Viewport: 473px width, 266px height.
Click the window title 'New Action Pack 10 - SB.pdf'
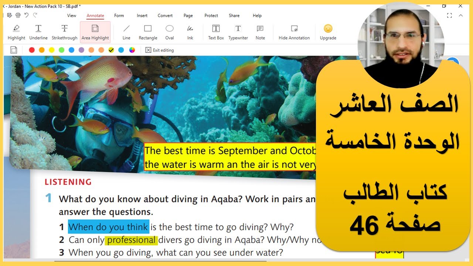[x=52, y=6]
